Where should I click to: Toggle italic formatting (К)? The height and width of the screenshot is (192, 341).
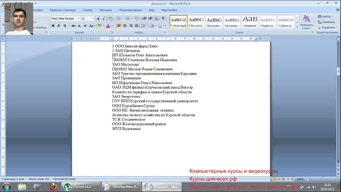coord(59,26)
